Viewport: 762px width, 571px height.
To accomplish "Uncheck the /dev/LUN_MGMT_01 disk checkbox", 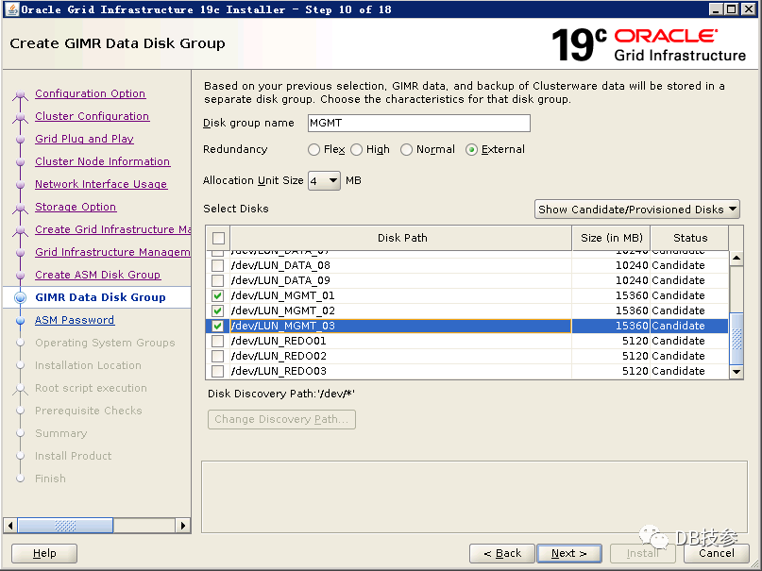I will (218, 295).
